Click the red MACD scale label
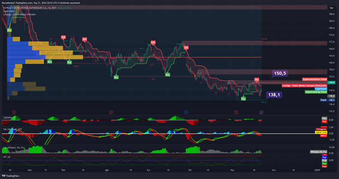339x179 pixels. 323,136
